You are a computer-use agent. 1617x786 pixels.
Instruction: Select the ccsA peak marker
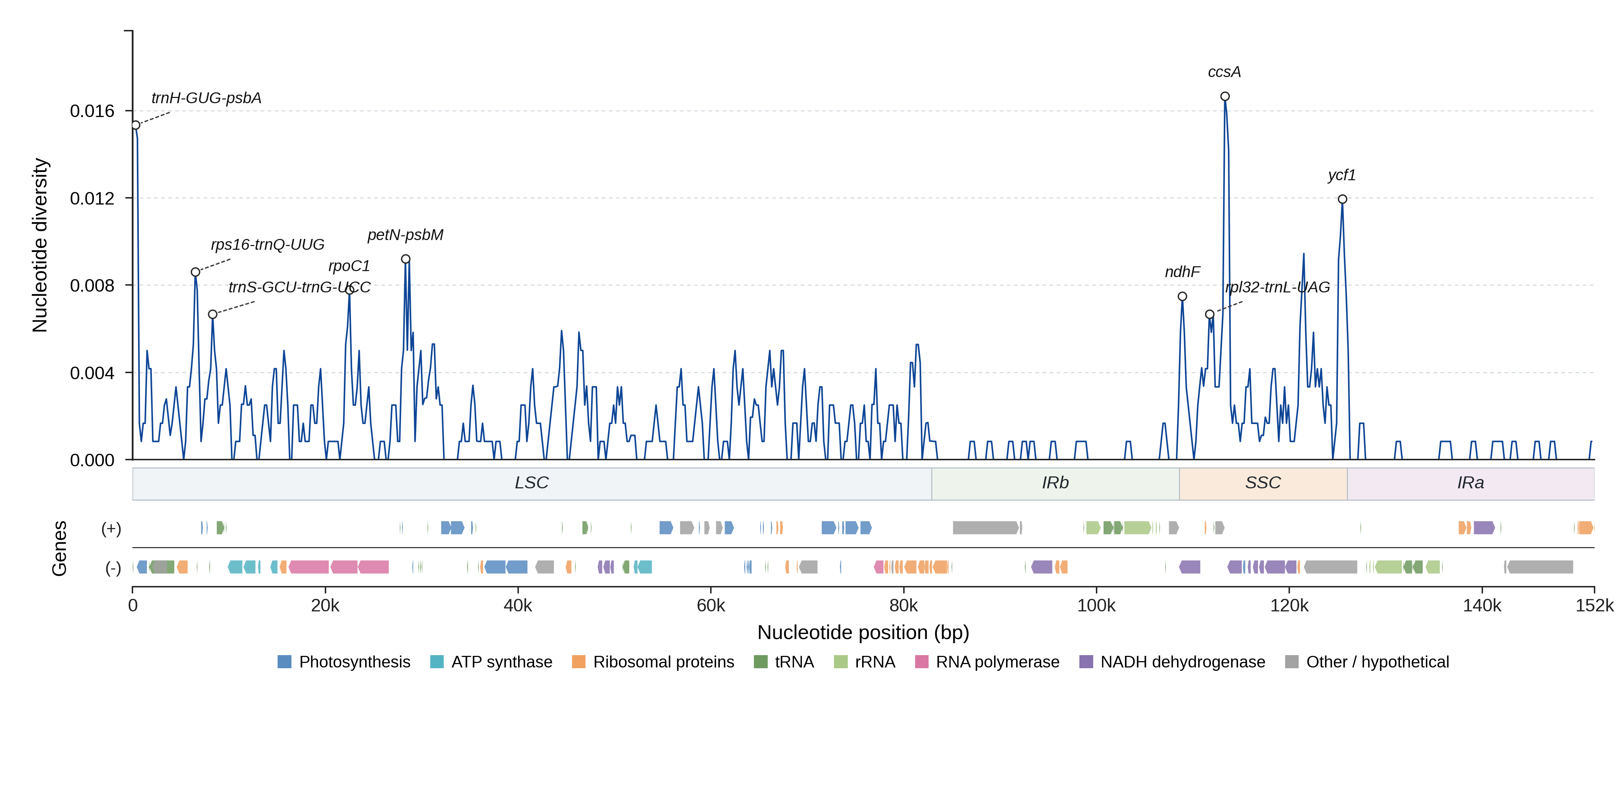click(x=1225, y=96)
